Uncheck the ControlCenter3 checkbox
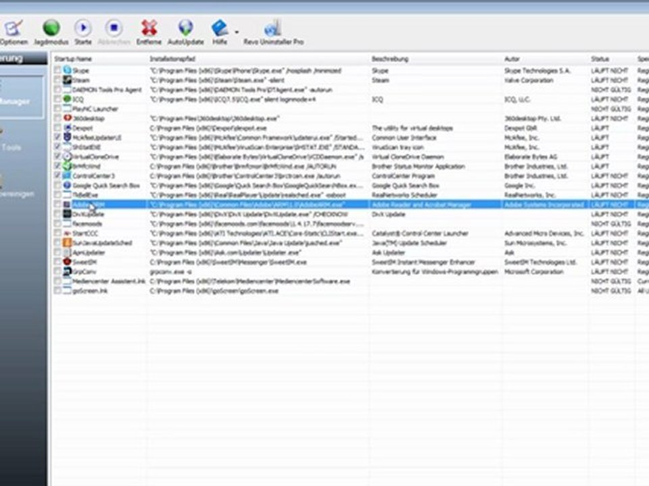The height and width of the screenshot is (486, 649). (x=57, y=175)
